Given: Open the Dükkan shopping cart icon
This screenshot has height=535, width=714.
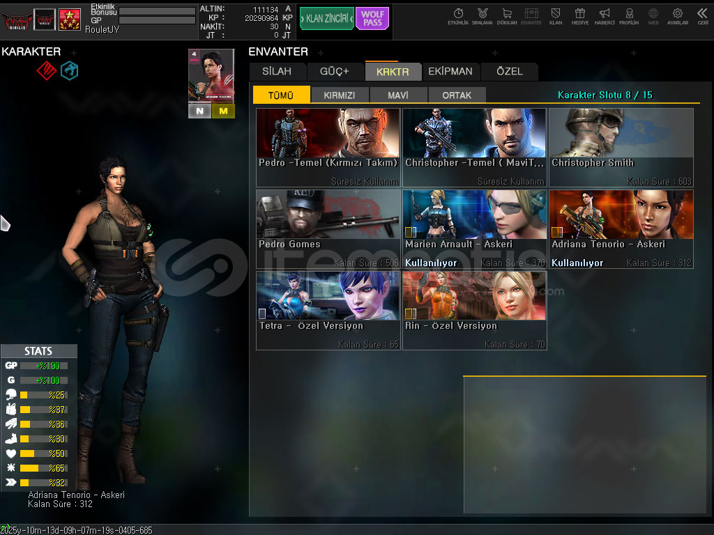Looking at the screenshot, I should click(507, 16).
